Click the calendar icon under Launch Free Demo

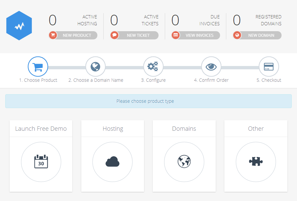(x=41, y=162)
